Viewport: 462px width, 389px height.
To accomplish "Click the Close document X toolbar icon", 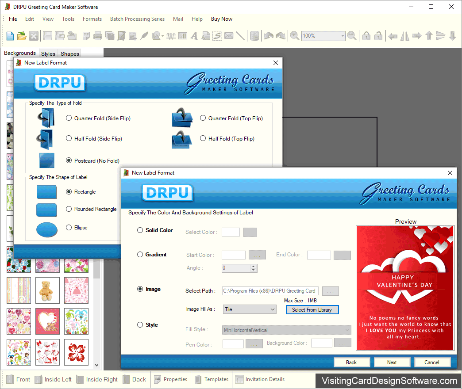I will tap(34, 36).
